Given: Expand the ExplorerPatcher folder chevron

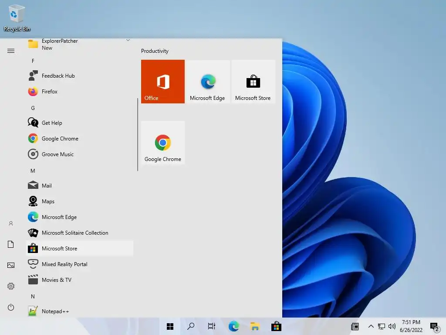Looking at the screenshot, I should [x=128, y=41].
